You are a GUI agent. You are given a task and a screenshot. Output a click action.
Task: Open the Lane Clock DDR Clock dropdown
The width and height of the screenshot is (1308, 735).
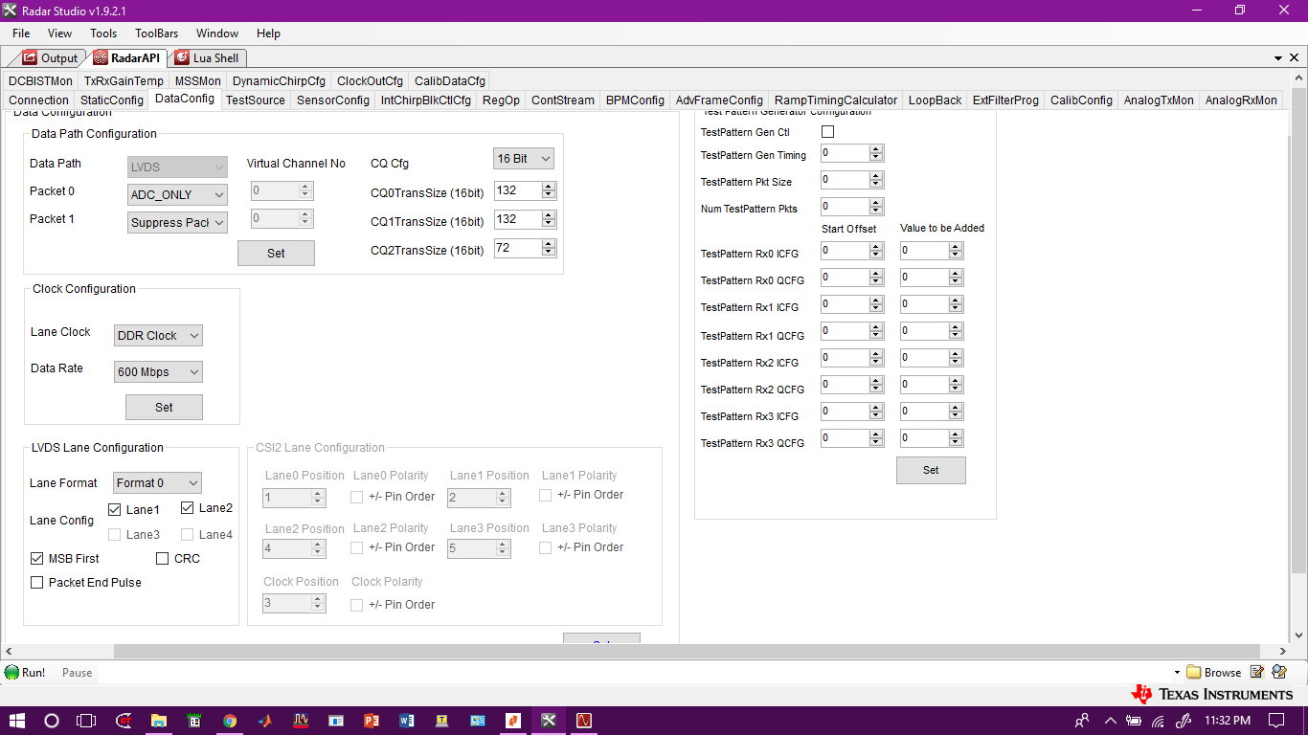pyautogui.click(x=158, y=336)
